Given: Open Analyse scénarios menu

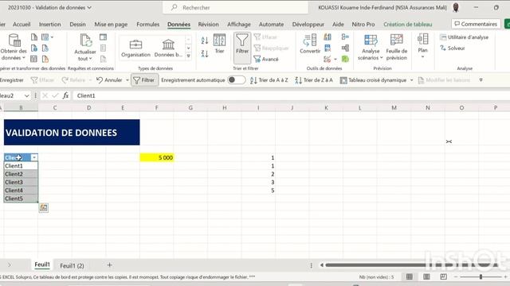Looking at the screenshot, I should pos(371,48).
